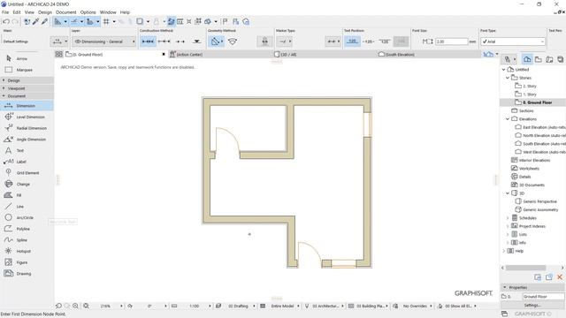
Task: Select 1. Story in the navigator
Action: pos(530,95)
